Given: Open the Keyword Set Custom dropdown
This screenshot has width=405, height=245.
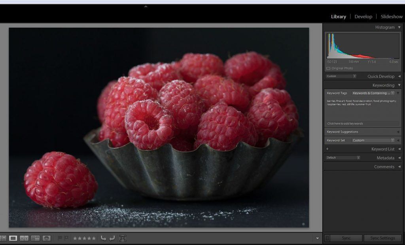Looking at the screenshot, I should [373, 140].
